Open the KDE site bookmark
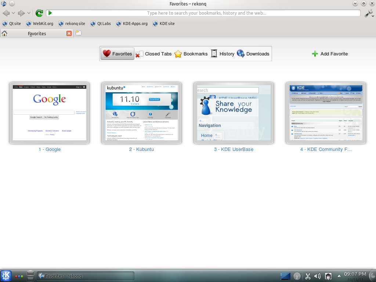 (164, 23)
